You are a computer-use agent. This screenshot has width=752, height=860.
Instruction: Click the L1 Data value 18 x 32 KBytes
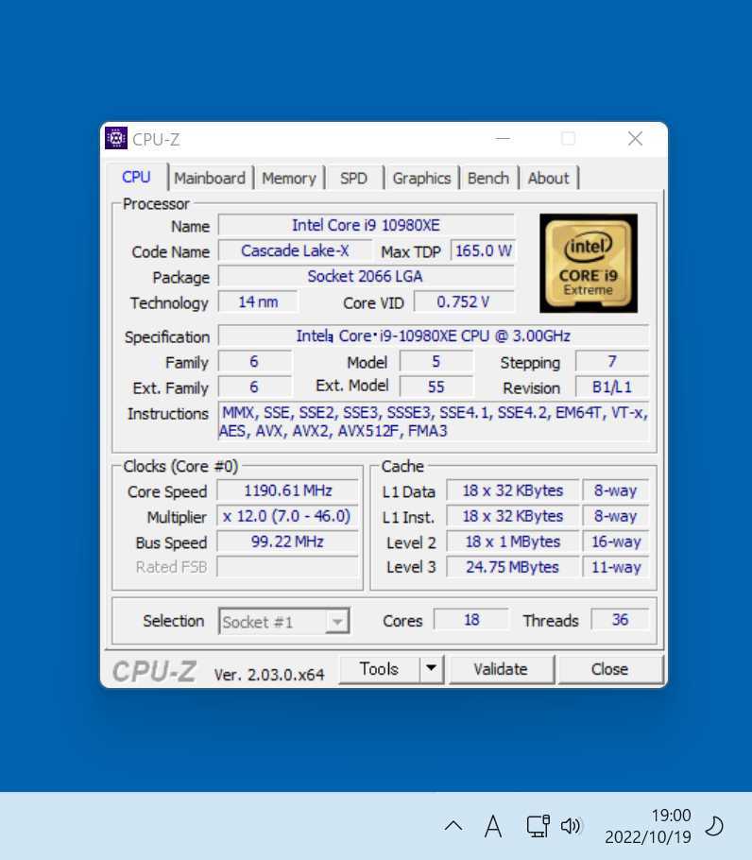513,490
